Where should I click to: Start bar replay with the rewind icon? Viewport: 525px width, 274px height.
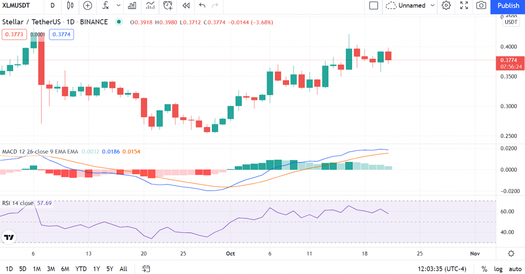[x=186, y=6]
